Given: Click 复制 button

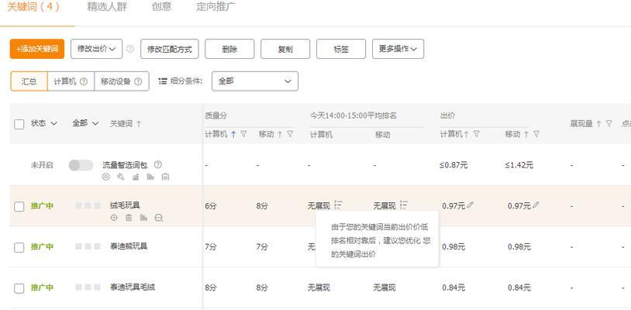Looking at the screenshot, I should [x=285, y=49].
